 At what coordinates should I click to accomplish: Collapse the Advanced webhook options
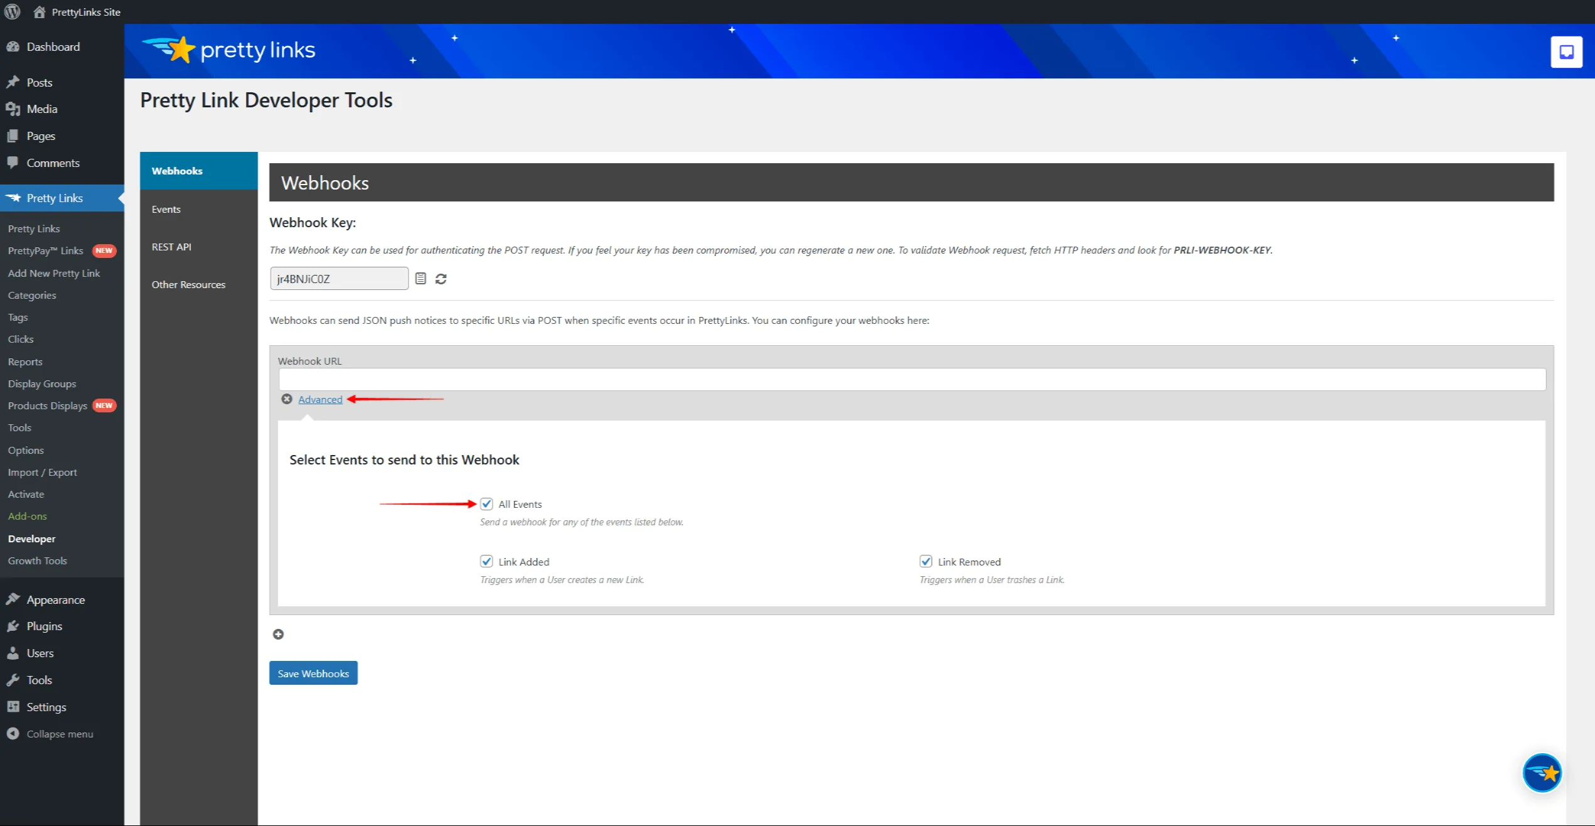click(x=320, y=399)
